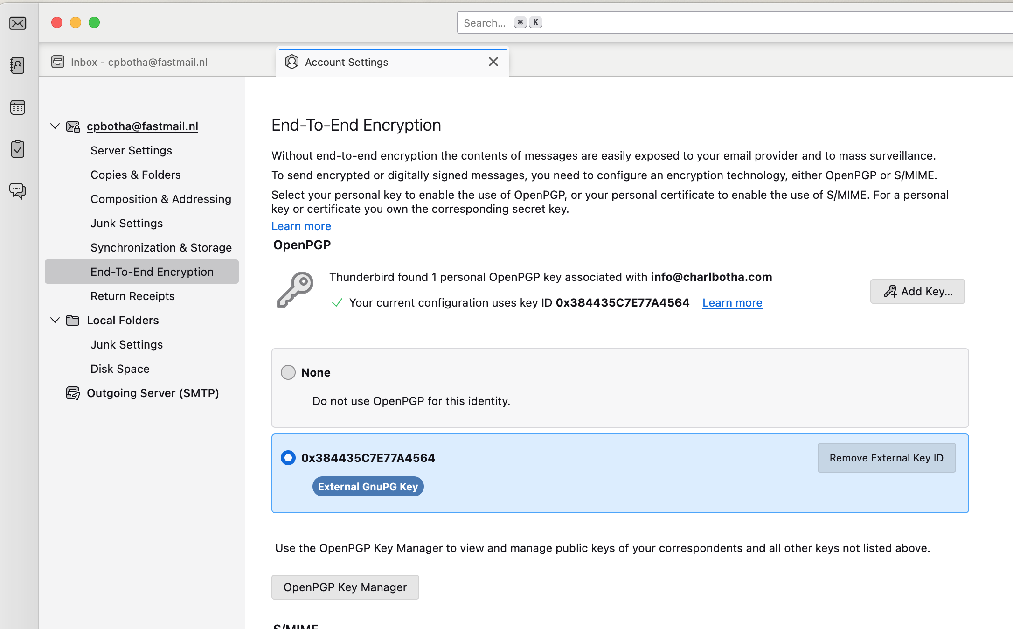Screen dimensions: 1013x629
Task: Click the Add Key... button
Action: (x=917, y=292)
